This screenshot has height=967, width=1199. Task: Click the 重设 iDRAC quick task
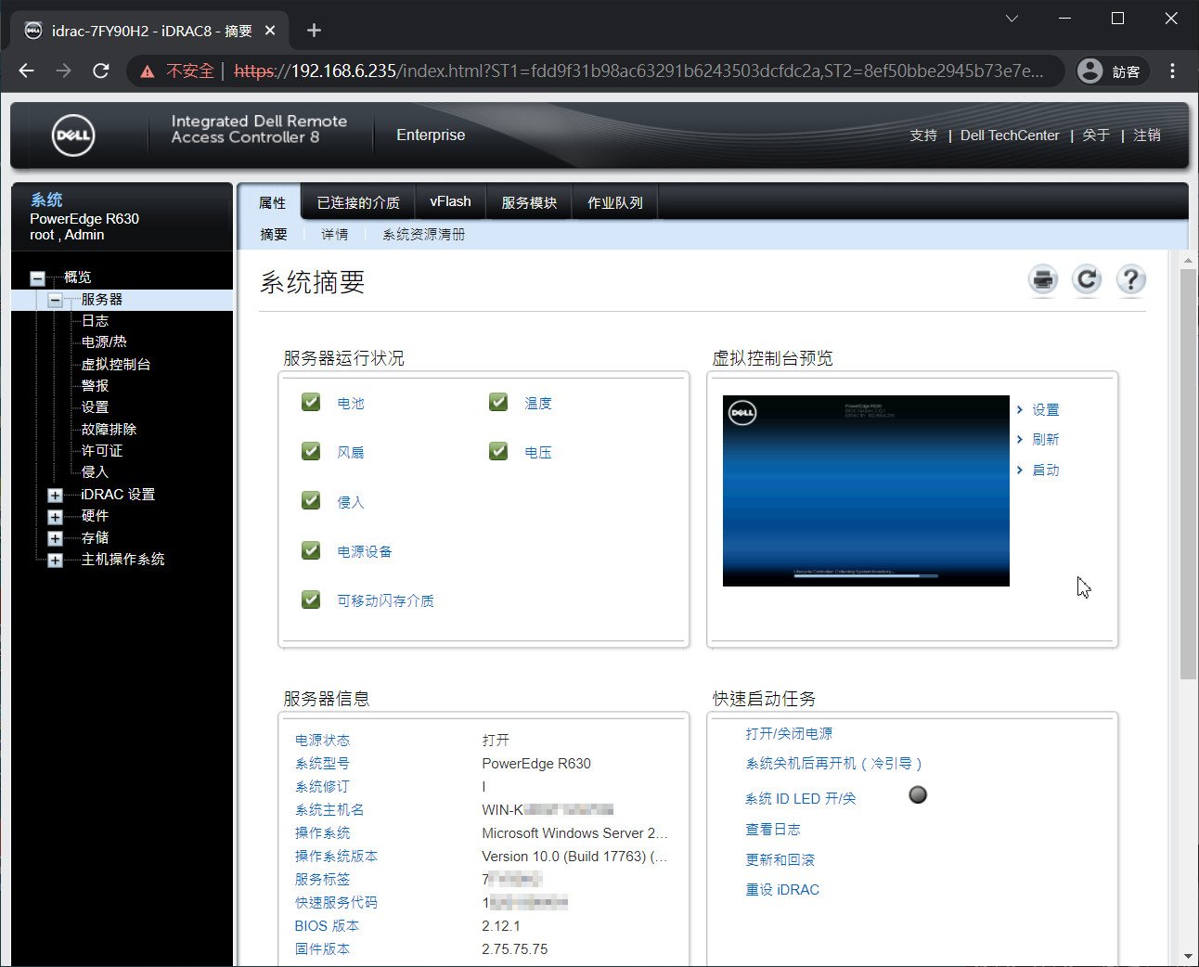pos(782,890)
